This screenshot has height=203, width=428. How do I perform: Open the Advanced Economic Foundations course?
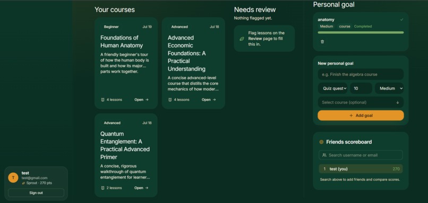[209, 100]
